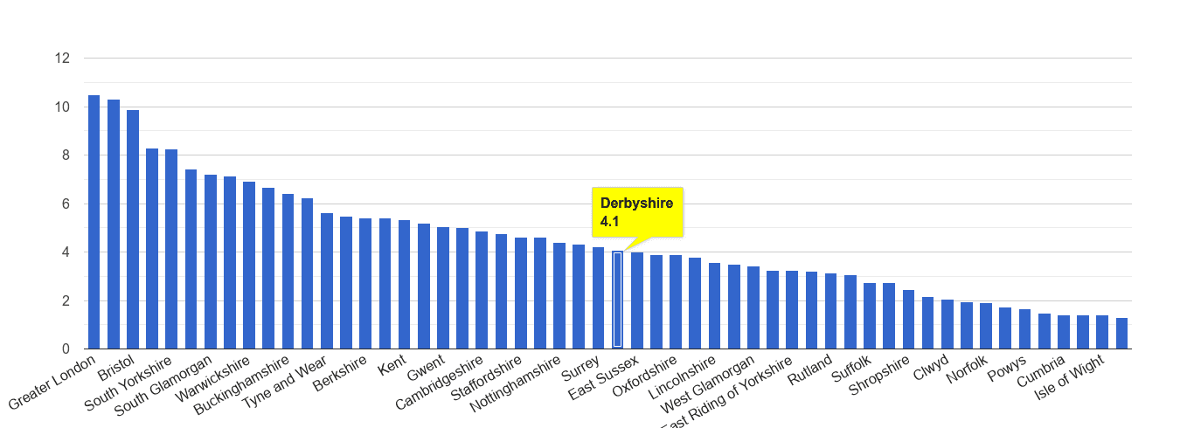Click the y-axis value 8

(66, 155)
